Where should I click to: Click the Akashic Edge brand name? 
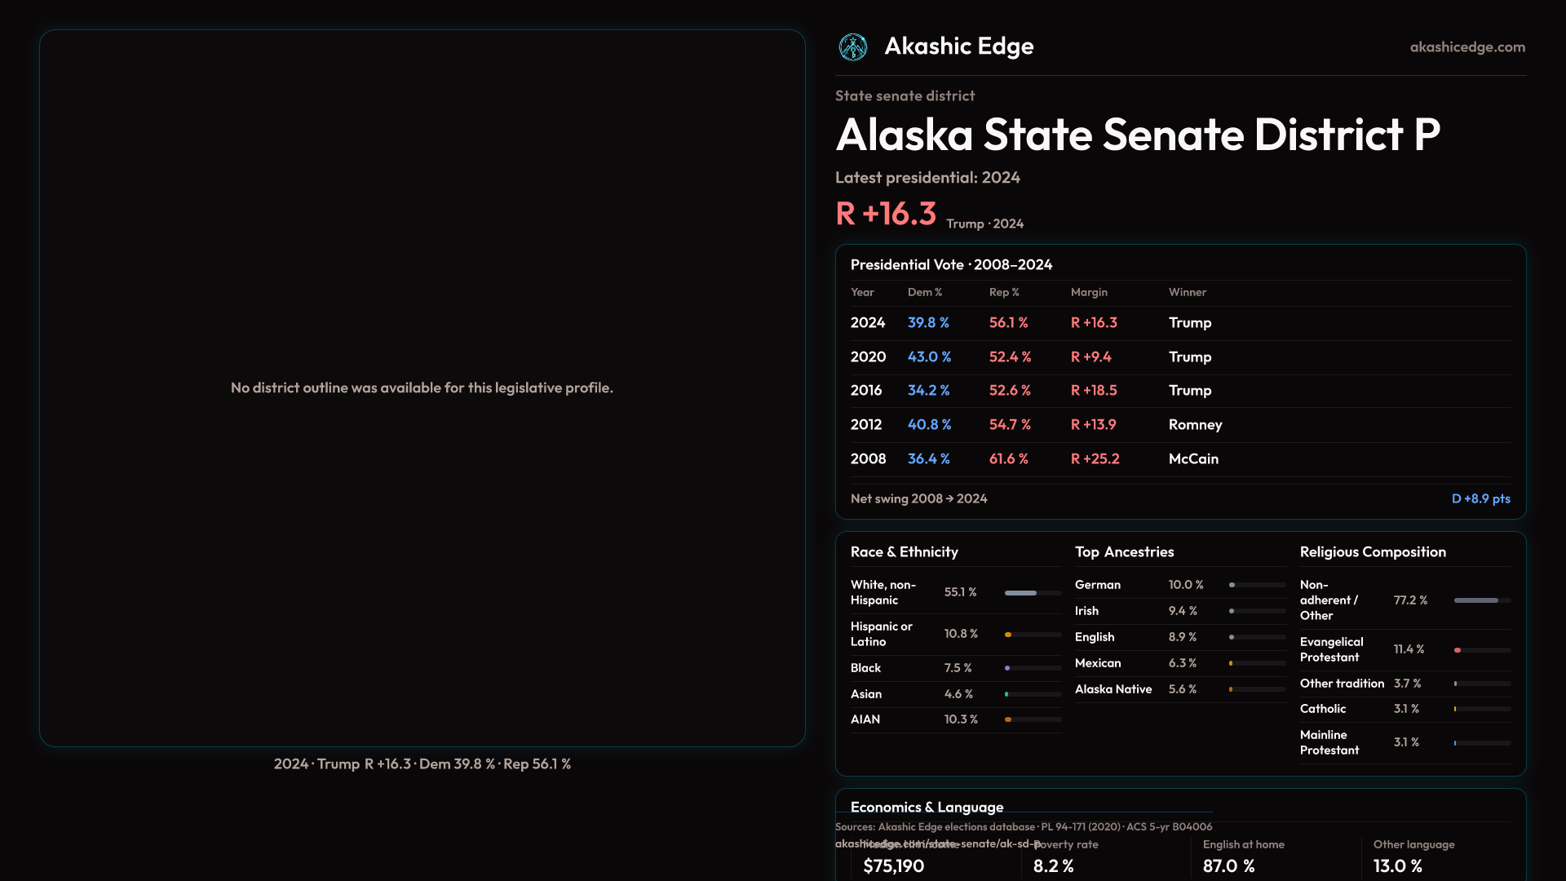(x=958, y=46)
